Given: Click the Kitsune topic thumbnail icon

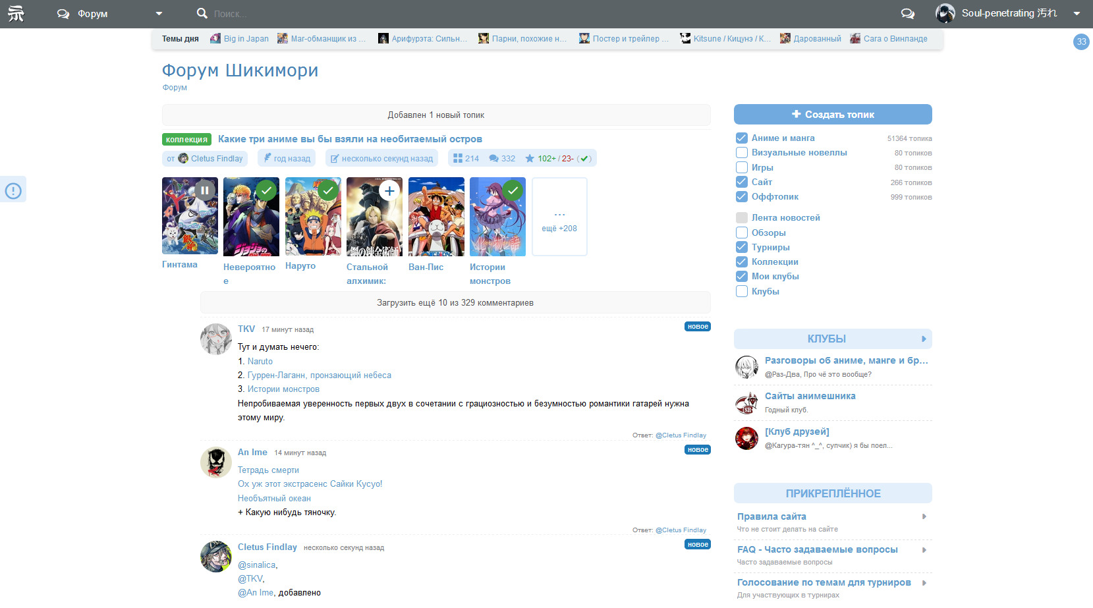Looking at the screenshot, I should pyautogui.click(x=685, y=38).
